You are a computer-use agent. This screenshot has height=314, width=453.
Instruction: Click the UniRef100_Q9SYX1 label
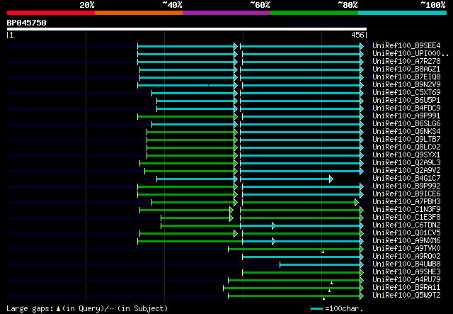(406, 155)
